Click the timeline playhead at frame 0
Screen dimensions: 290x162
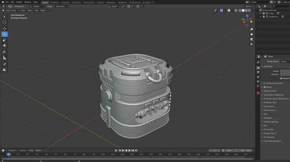(8, 154)
